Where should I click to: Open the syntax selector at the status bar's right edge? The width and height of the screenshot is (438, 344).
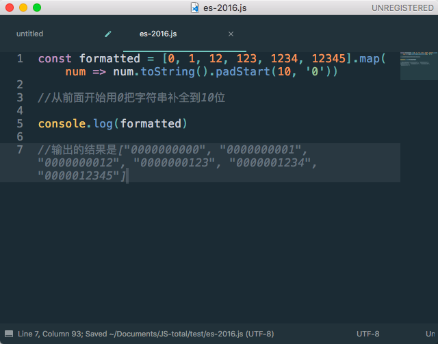(431, 334)
